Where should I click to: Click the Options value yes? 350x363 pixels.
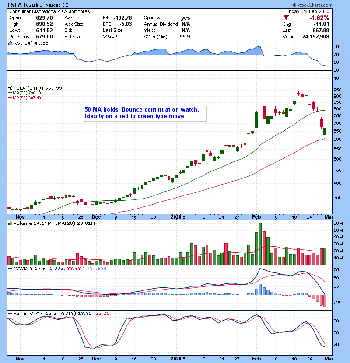(x=185, y=18)
